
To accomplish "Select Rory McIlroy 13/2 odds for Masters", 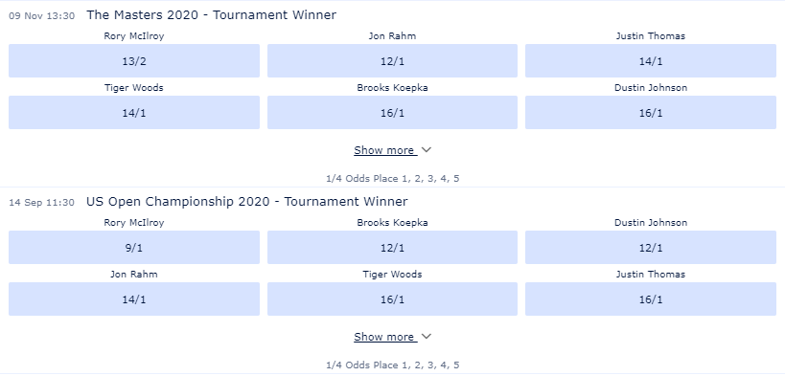I will tap(134, 61).
